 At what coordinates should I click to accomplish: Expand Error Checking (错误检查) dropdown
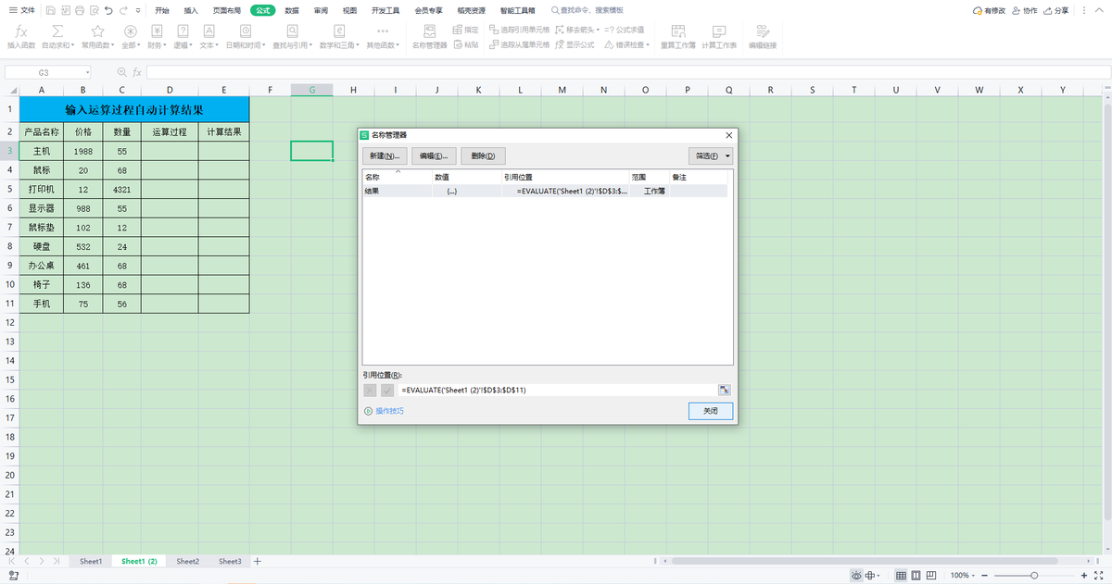(649, 44)
